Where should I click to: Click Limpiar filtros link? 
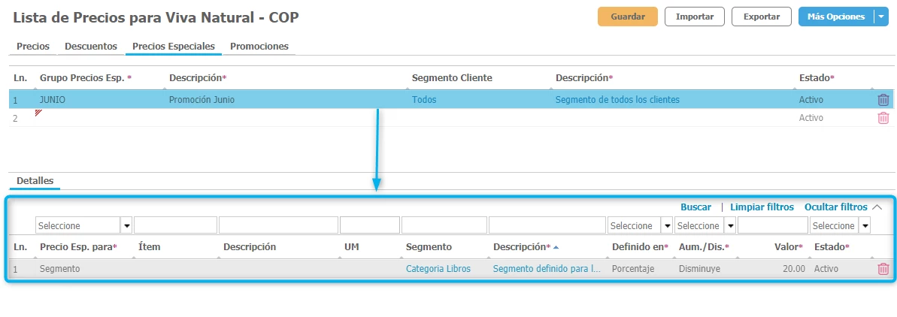762,207
